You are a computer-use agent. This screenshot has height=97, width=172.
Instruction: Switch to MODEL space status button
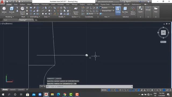(x=104, y=90)
